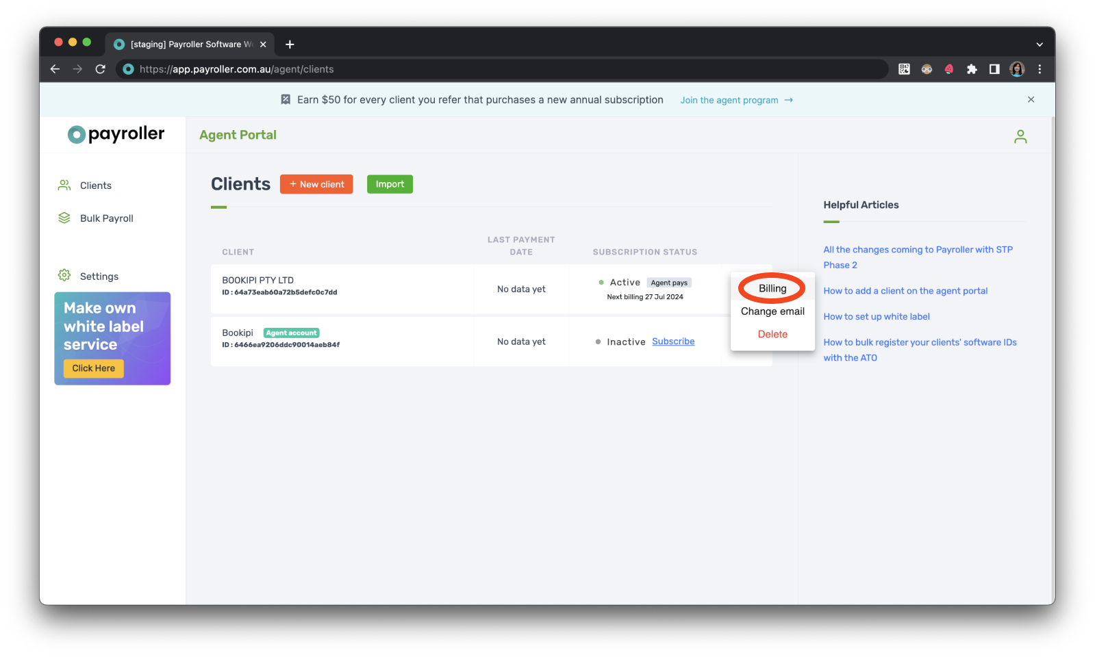This screenshot has height=657, width=1095.
Task: Toggle the browser side panel icon
Action: (x=994, y=69)
